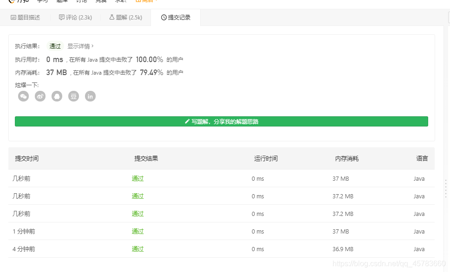Share result via Douban icon

tap(73, 96)
